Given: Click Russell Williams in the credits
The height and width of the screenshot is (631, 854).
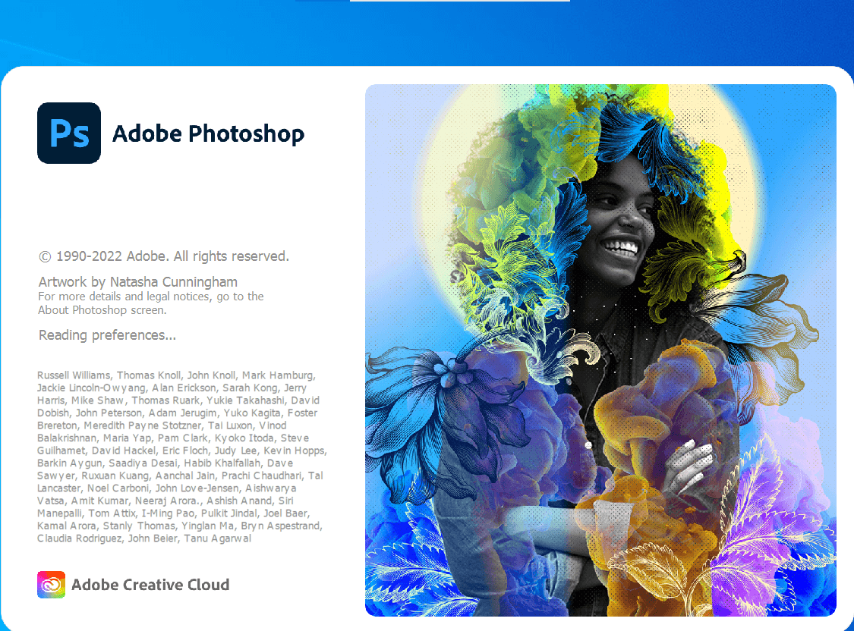Looking at the screenshot, I should (74, 375).
